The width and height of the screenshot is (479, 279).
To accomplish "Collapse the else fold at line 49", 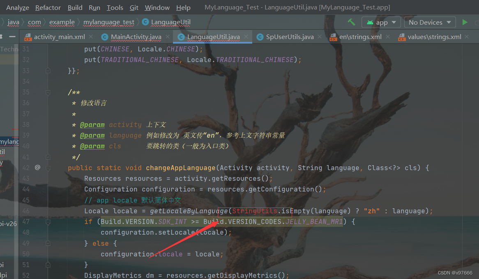I will click(x=48, y=243).
